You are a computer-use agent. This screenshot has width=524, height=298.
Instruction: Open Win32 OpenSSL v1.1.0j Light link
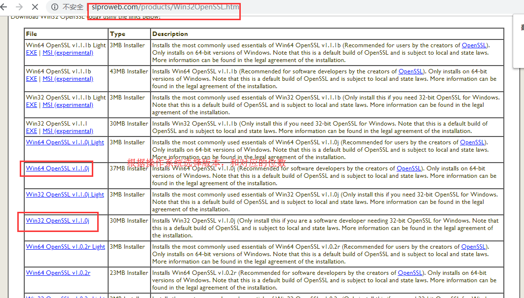65,194
